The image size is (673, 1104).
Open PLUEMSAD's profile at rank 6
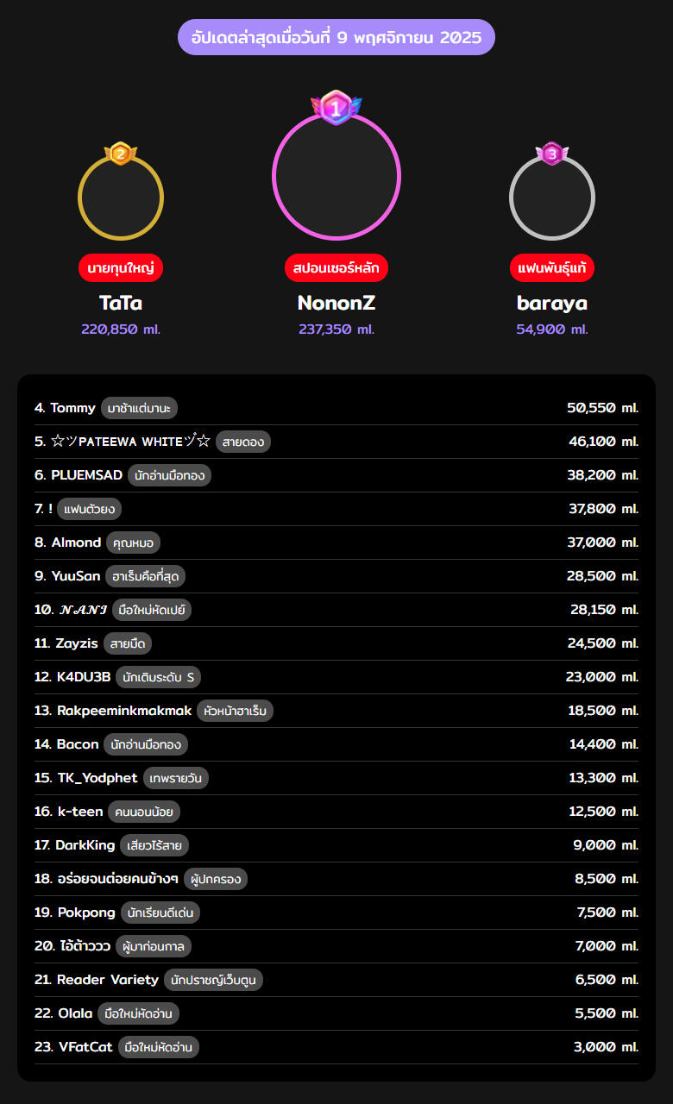(x=86, y=475)
